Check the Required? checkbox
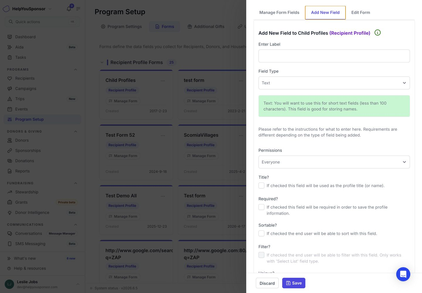Viewport: 422px width, 293px height. coord(261,207)
